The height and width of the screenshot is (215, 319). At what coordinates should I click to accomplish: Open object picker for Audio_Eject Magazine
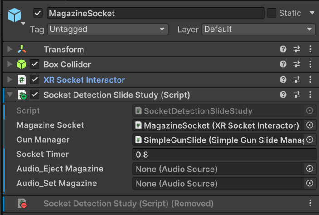(x=310, y=169)
